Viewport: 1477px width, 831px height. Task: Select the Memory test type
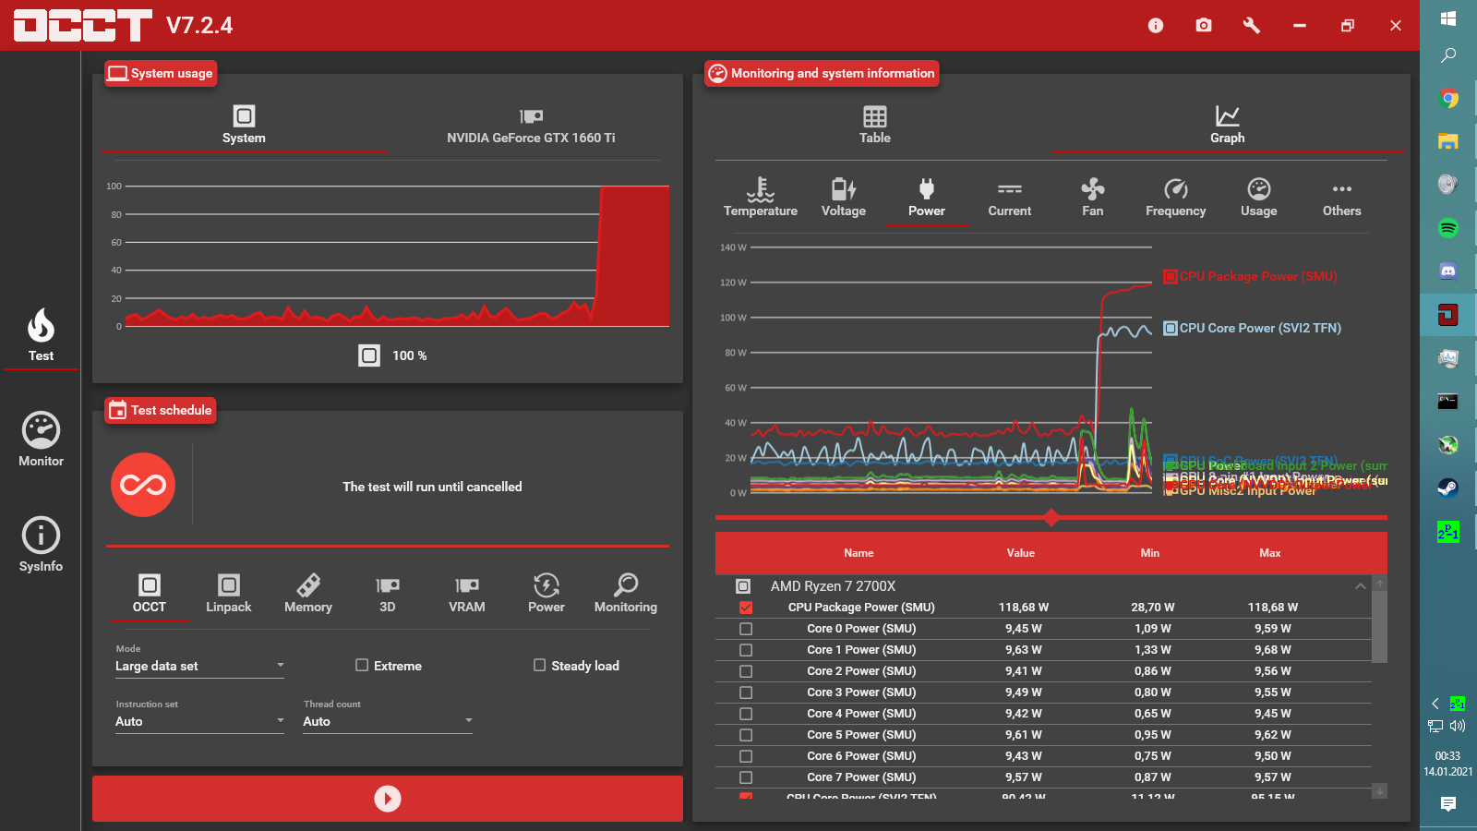[308, 594]
